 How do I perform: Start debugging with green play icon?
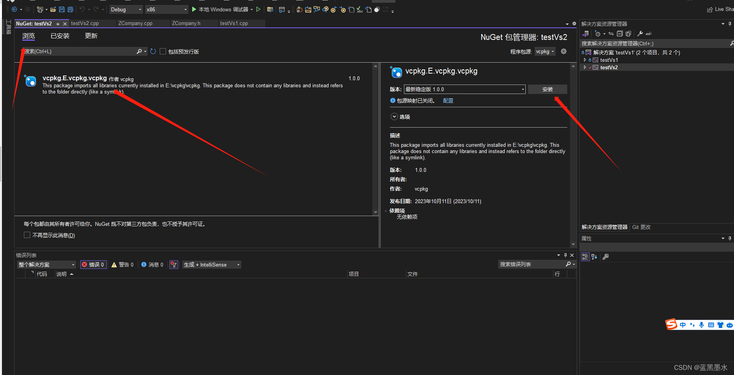[x=194, y=9]
